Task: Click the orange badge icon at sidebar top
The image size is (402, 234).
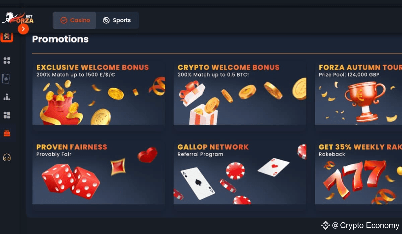Action: (x=7, y=37)
